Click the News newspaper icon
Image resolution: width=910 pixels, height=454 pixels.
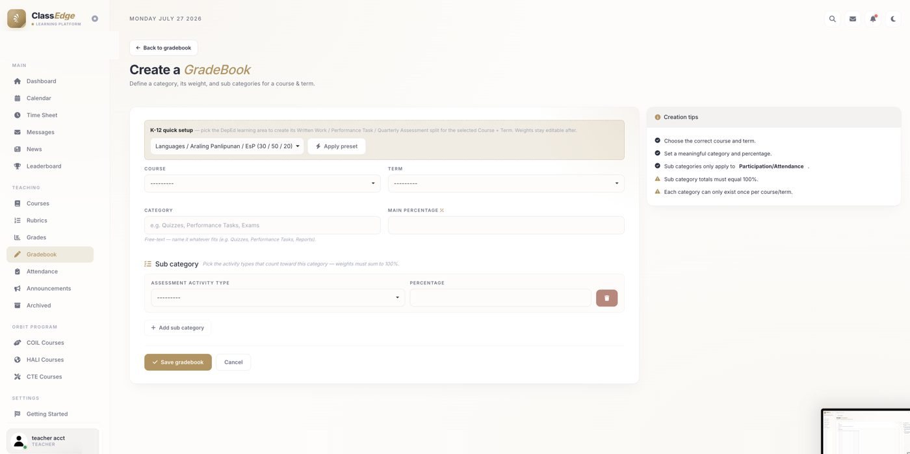pyautogui.click(x=18, y=149)
